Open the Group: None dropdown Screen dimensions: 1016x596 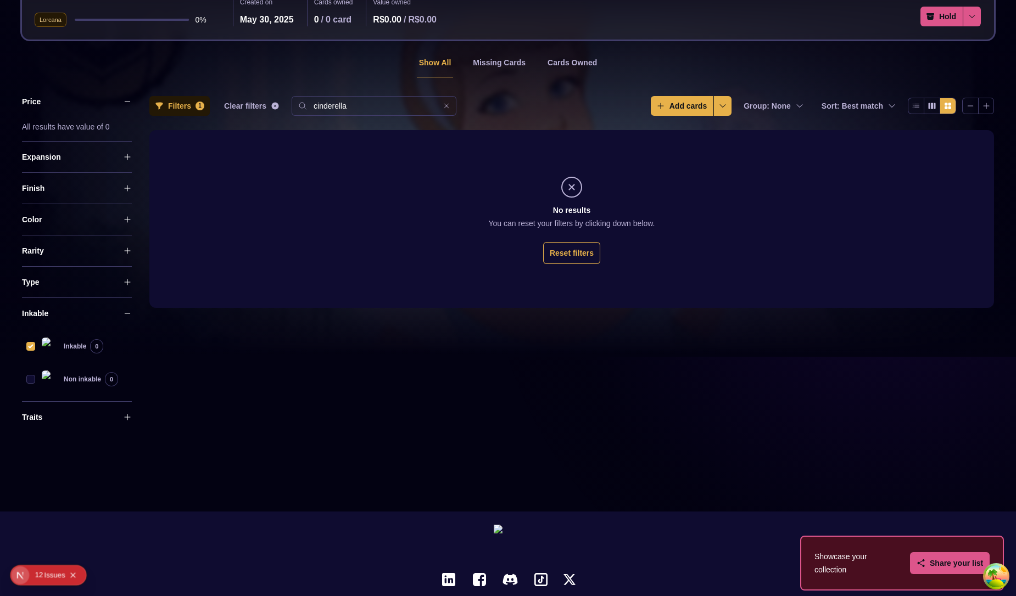[773, 106]
